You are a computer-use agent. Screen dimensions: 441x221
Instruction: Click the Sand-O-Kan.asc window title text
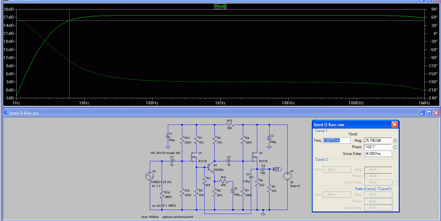[x=24, y=113]
